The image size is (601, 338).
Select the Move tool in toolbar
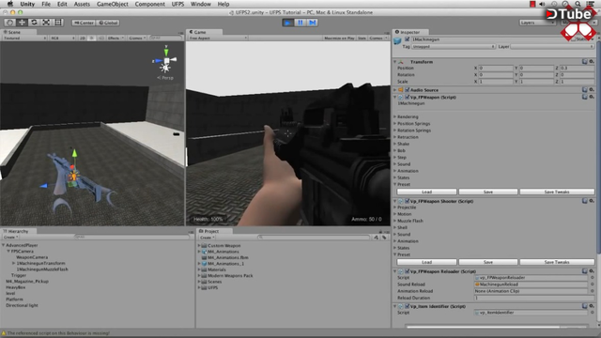pyautogui.click(x=22, y=23)
